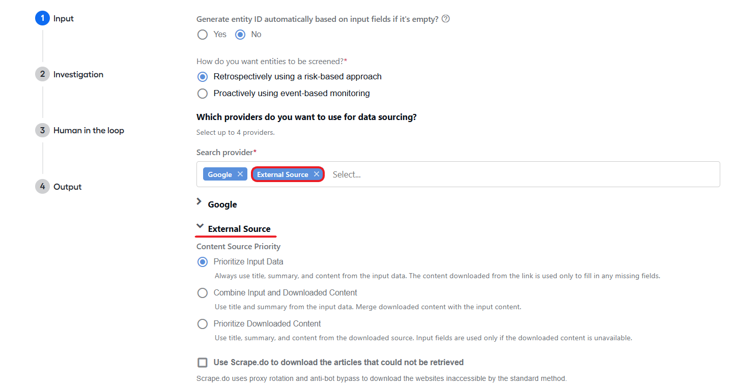
Task: Enable Use Scrape.do checkbox
Action: tap(203, 363)
